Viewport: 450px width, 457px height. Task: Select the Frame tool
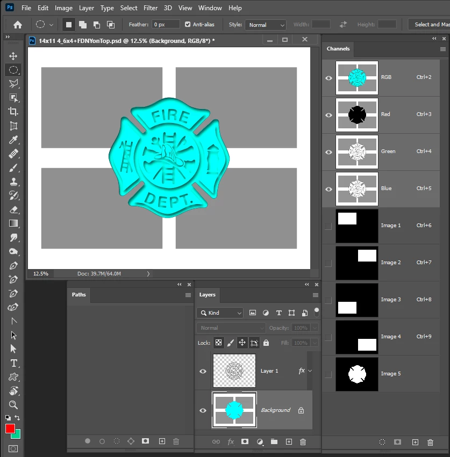click(13, 126)
